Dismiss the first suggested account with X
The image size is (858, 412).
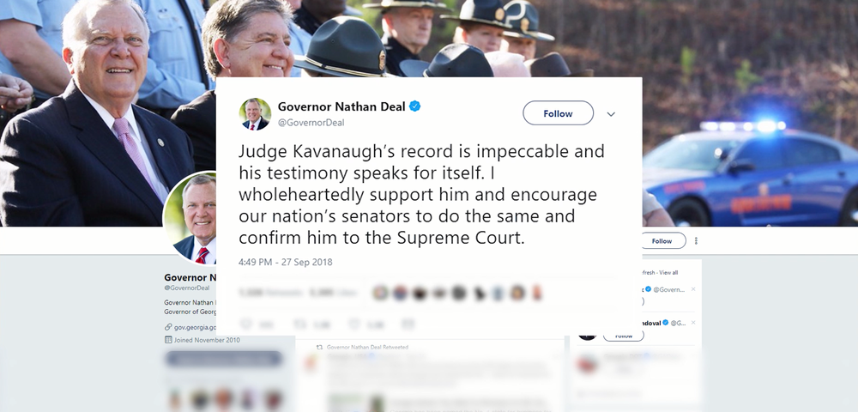click(x=693, y=289)
